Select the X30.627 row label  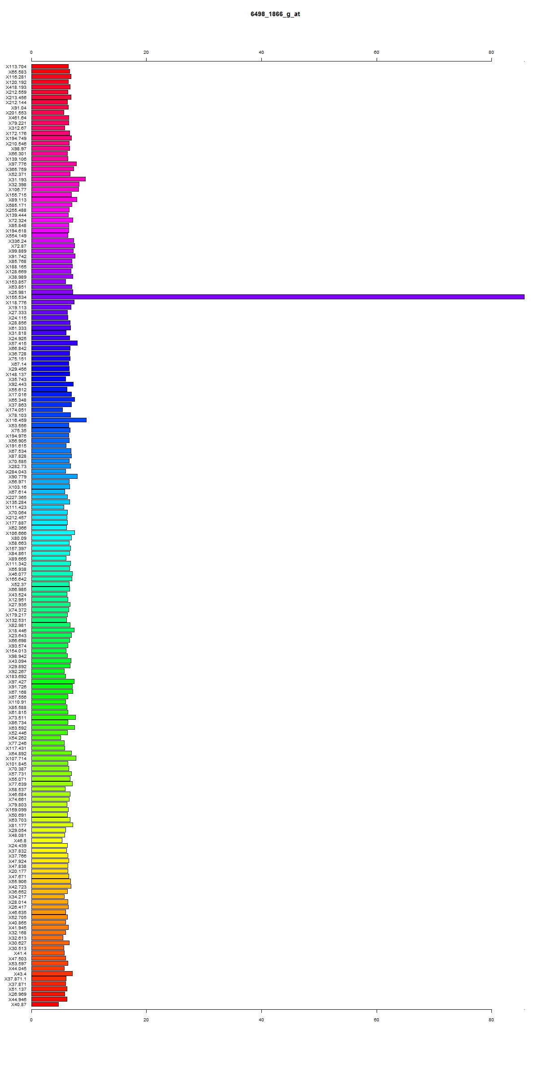tap(17, 943)
